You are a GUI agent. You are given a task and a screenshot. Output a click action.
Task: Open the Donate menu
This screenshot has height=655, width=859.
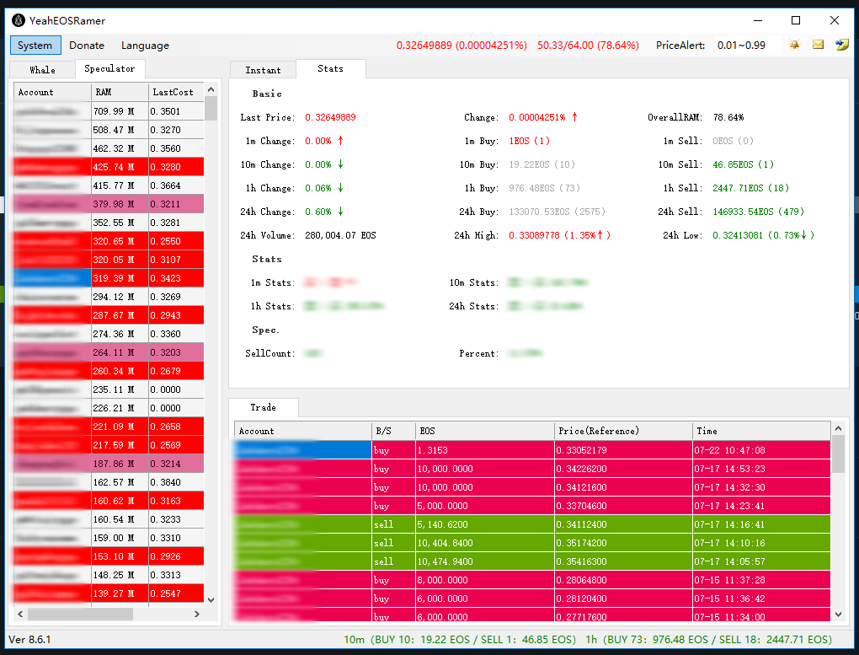87,46
